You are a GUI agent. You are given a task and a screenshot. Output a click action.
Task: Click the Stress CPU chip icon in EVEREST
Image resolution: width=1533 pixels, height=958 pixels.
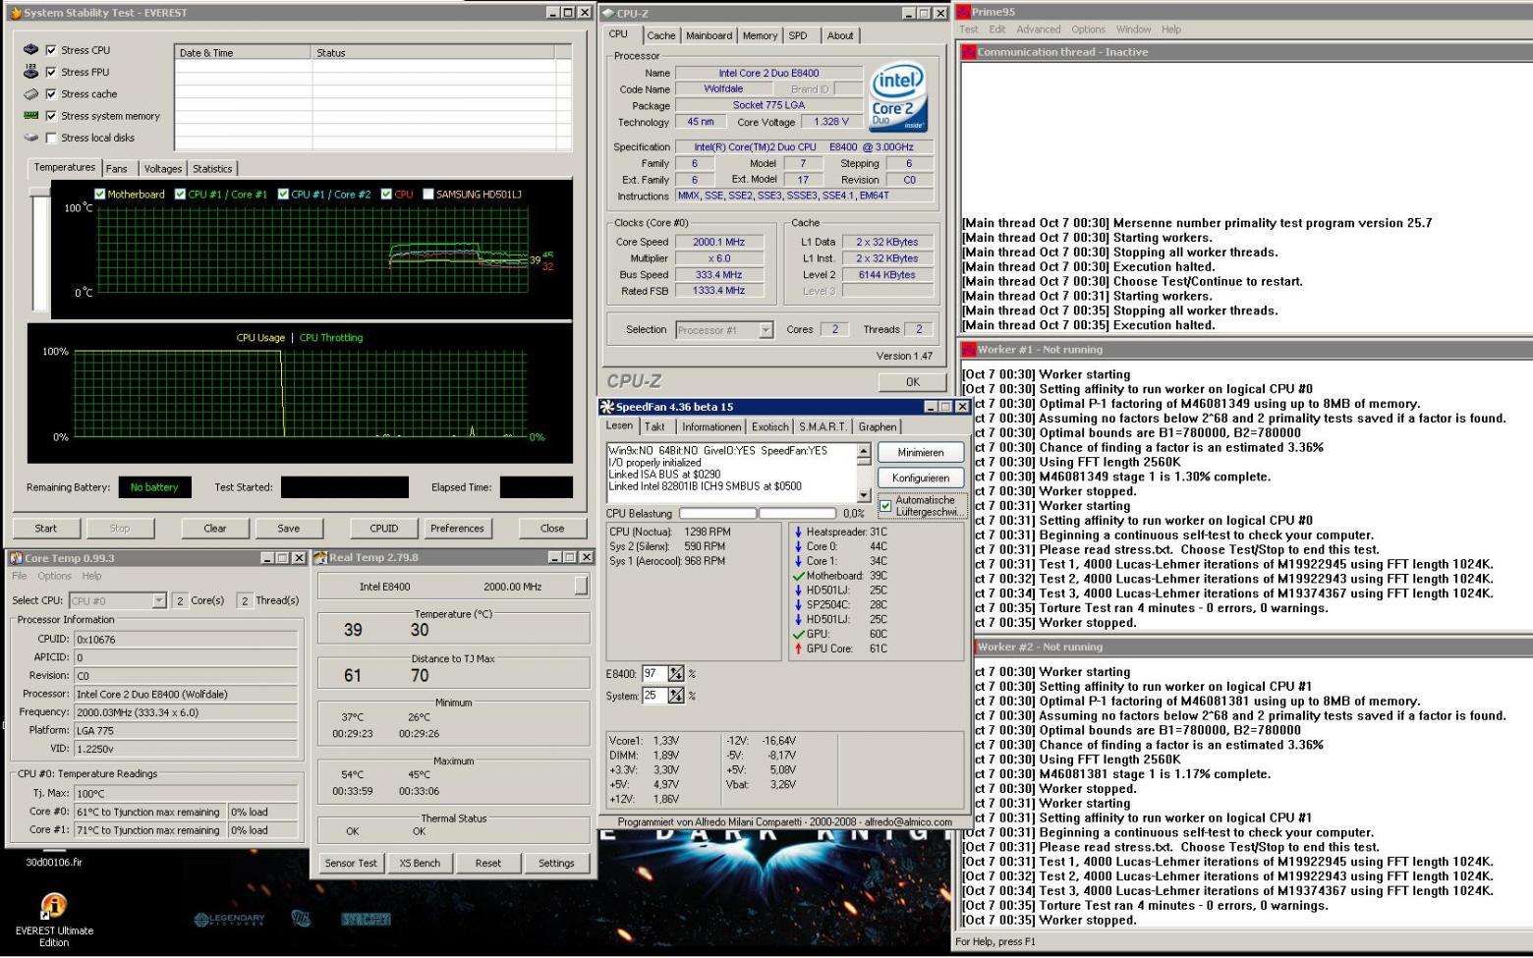point(31,50)
